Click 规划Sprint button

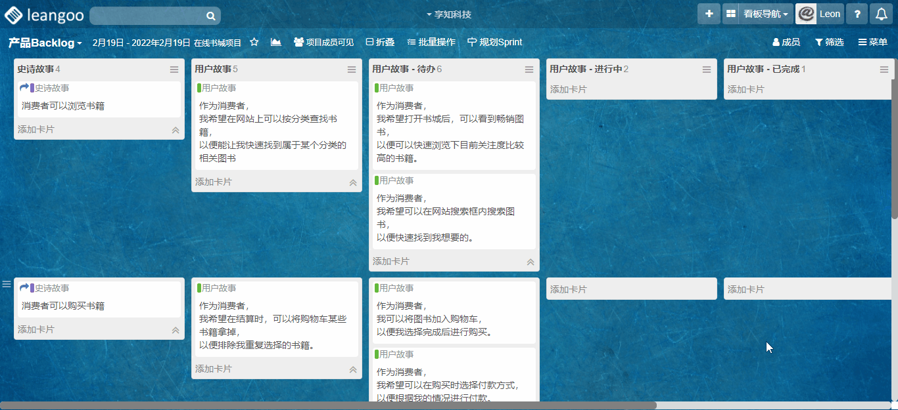pyautogui.click(x=494, y=42)
